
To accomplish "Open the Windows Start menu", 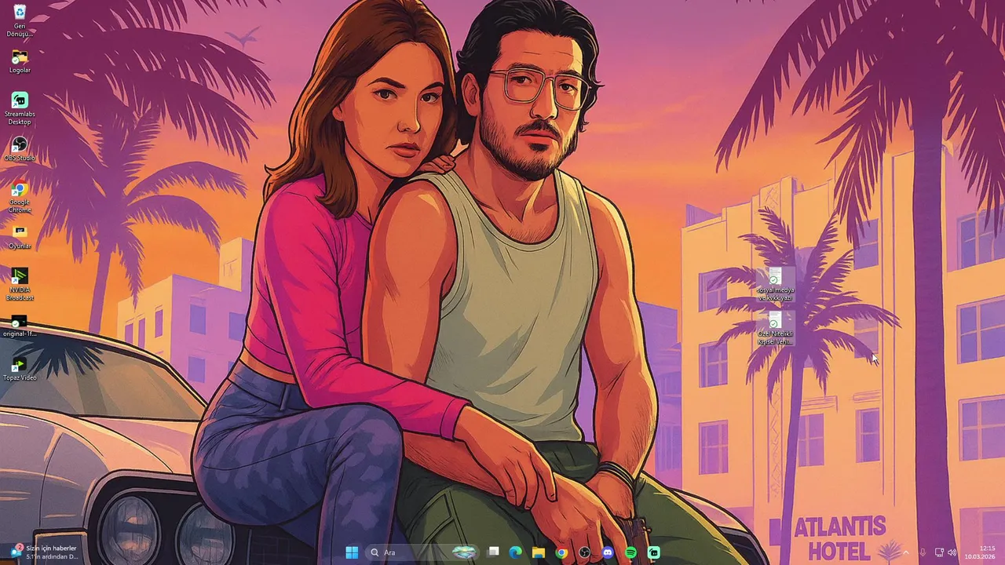I will pyautogui.click(x=352, y=552).
